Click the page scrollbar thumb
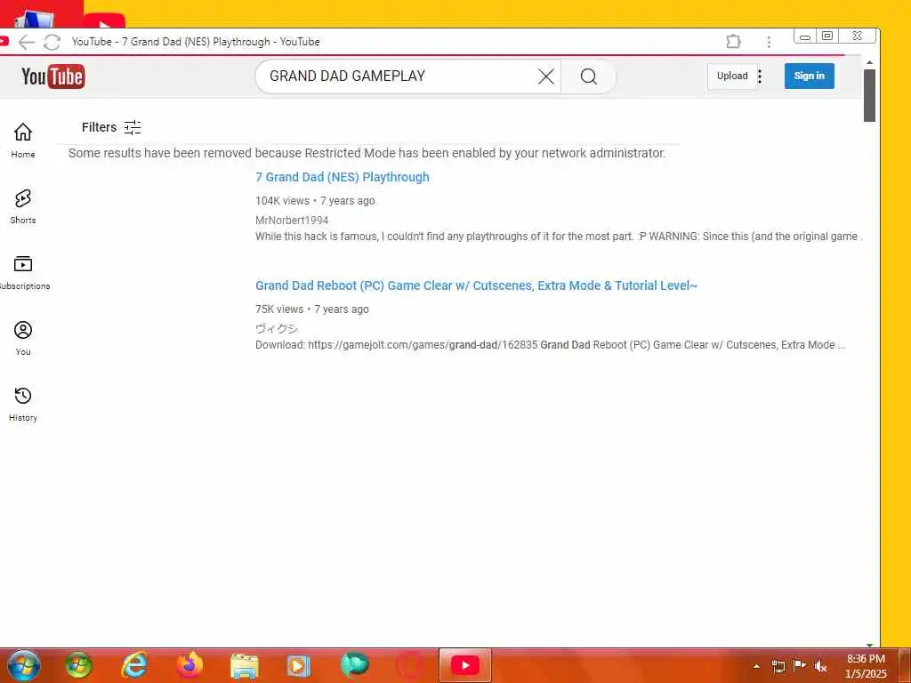The width and height of the screenshot is (911, 683). (869, 95)
